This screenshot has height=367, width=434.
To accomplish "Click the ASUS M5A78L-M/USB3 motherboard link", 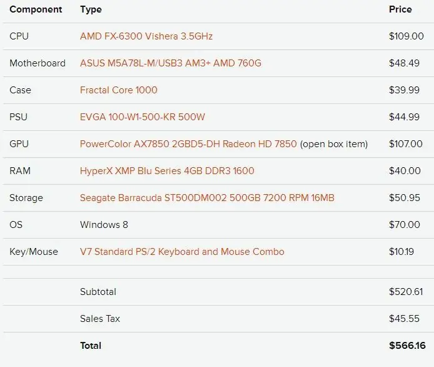I will (170, 63).
